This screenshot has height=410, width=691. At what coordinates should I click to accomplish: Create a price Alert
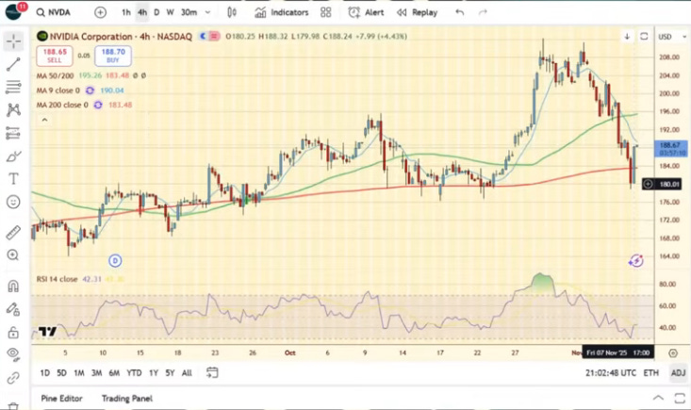pos(366,12)
